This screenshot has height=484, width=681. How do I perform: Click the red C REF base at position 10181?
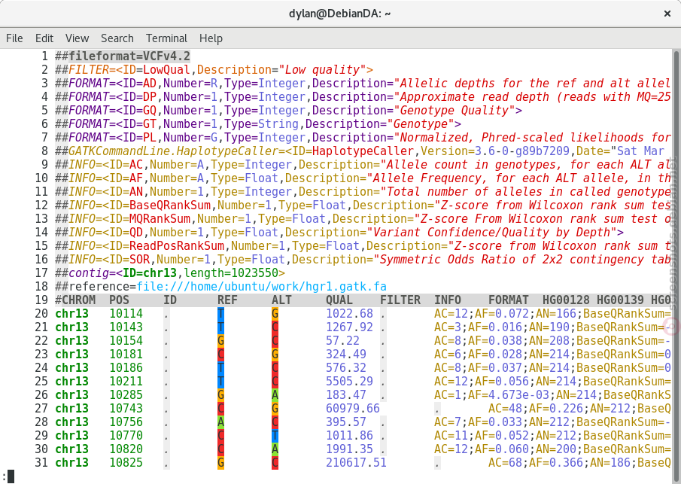(x=221, y=354)
